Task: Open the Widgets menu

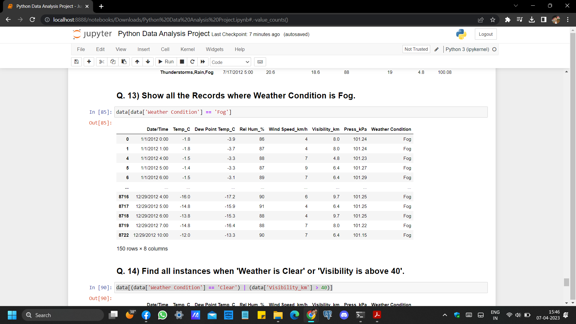Action: 214,49
